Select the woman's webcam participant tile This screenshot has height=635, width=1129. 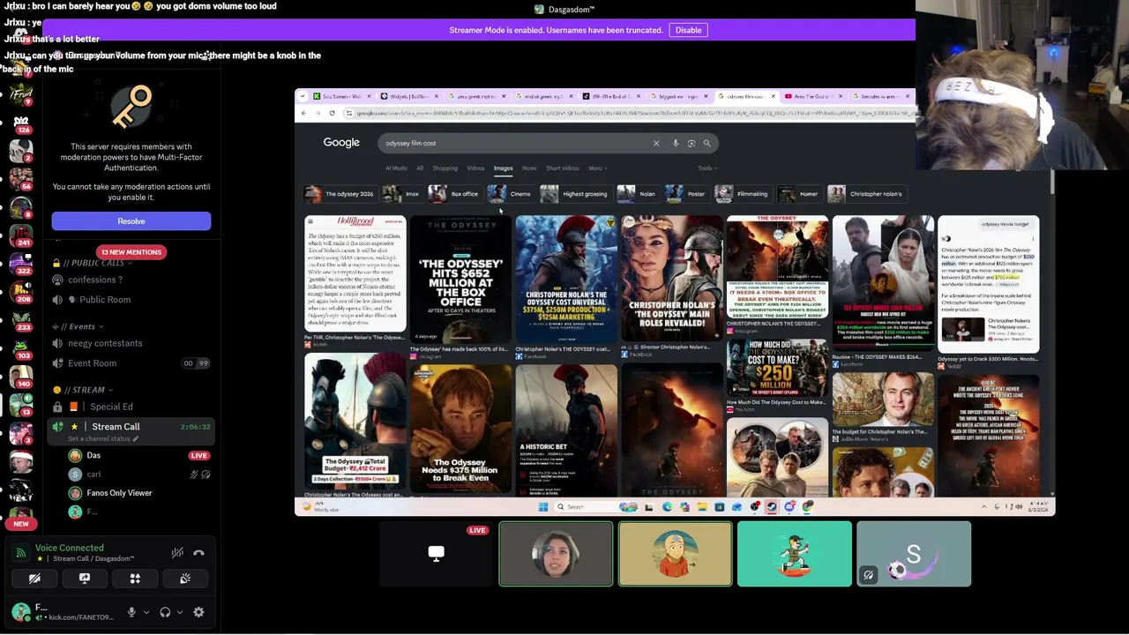[x=556, y=554]
